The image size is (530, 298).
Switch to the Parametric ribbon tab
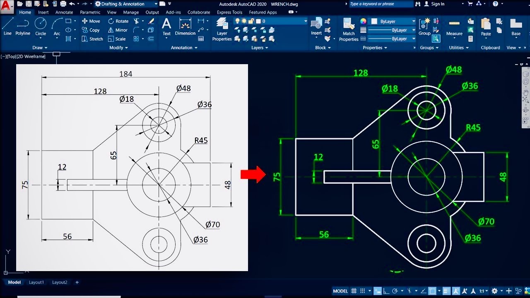pyautogui.click(x=90, y=12)
